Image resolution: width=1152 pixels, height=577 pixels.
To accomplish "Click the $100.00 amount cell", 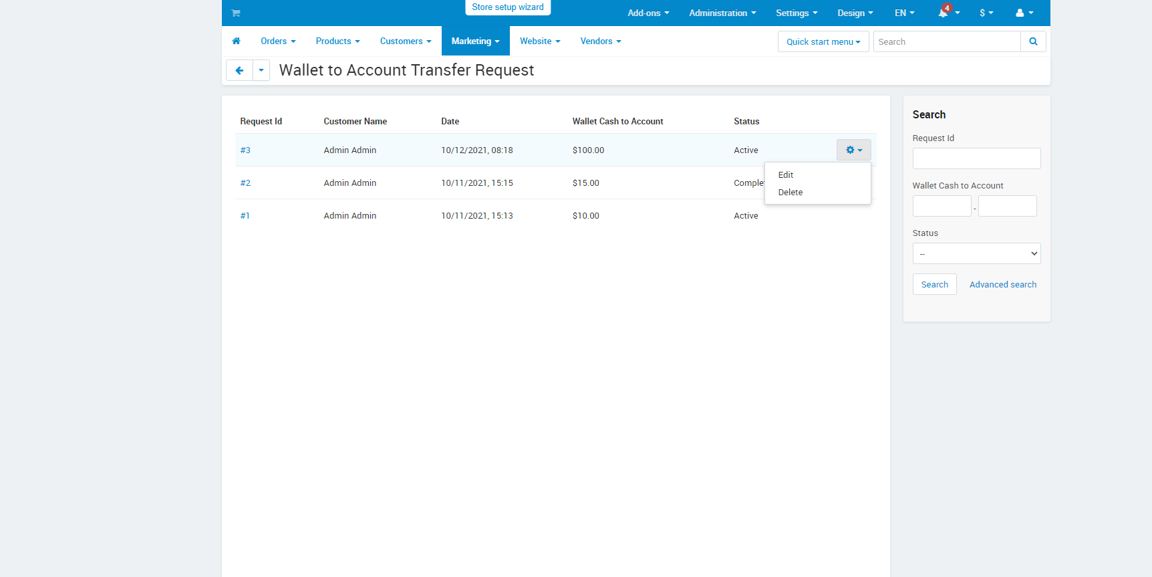I will [588, 150].
